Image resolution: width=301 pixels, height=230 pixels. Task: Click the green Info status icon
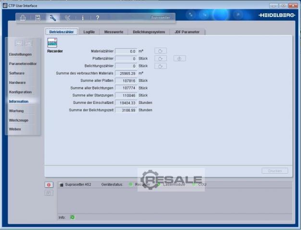pos(73,217)
